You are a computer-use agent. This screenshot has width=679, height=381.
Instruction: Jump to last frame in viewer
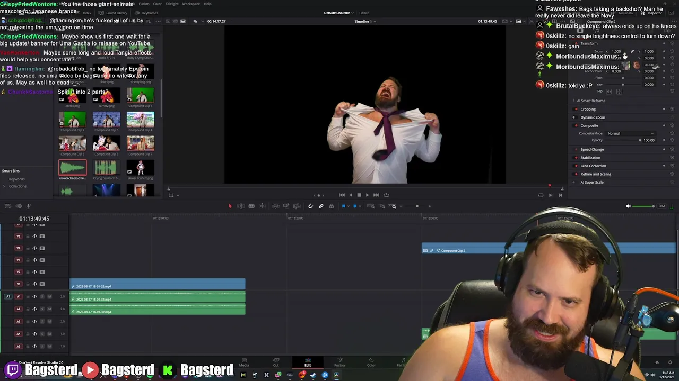click(376, 195)
